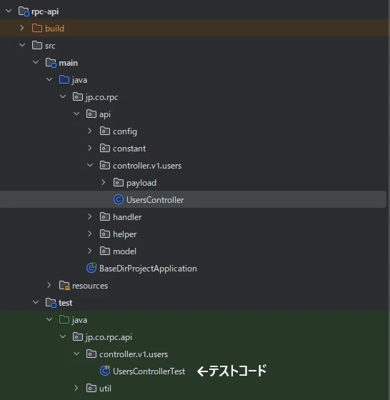Click the BaseDirProjectApplication runnable class icon
The height and width of the screenshot is (400, 390).
point(91,268)
